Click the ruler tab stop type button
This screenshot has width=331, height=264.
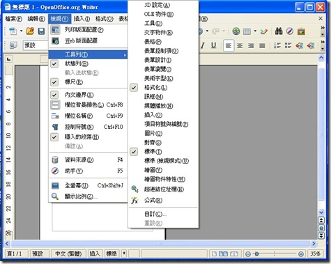point(9,59)
